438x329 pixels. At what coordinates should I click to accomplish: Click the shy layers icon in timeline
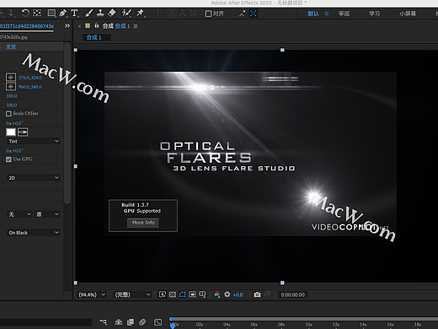119,322
